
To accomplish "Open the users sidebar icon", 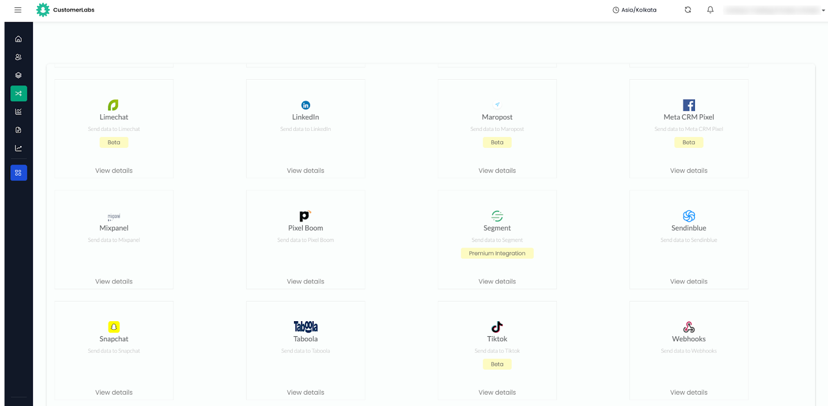I will 19,57.
